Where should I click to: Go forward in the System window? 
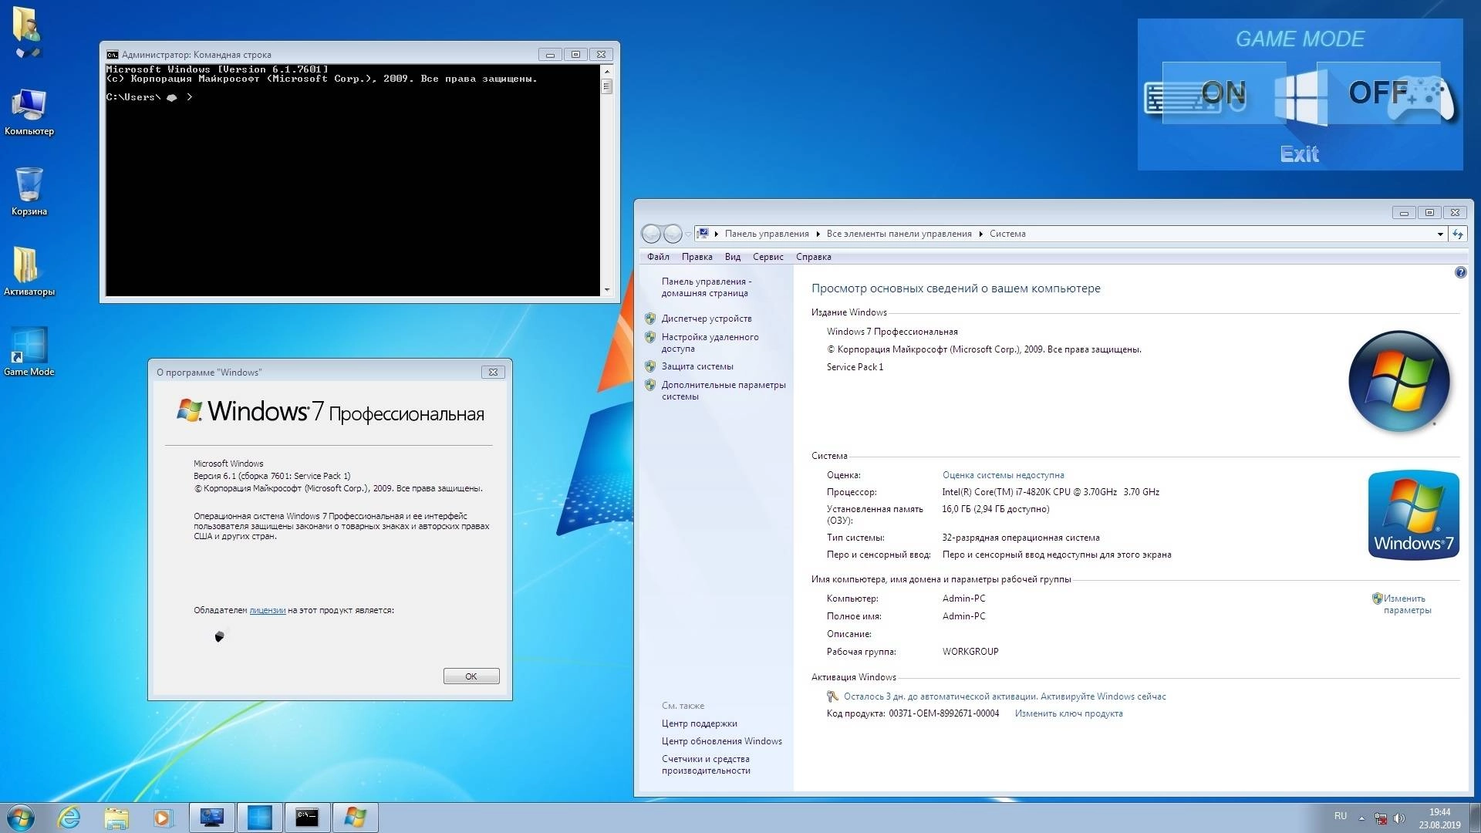point(673,233)
